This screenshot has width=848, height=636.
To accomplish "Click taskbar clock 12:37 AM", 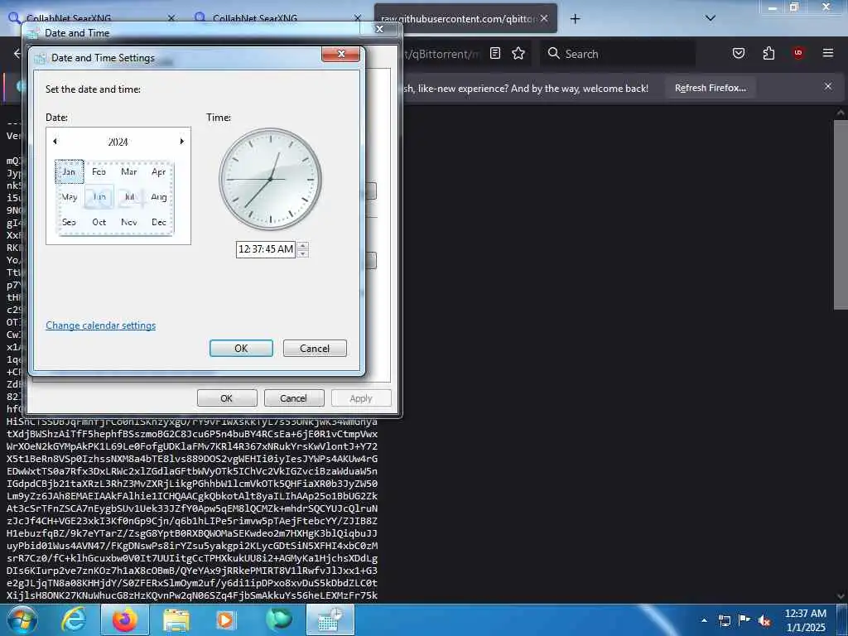I will 805,620.
